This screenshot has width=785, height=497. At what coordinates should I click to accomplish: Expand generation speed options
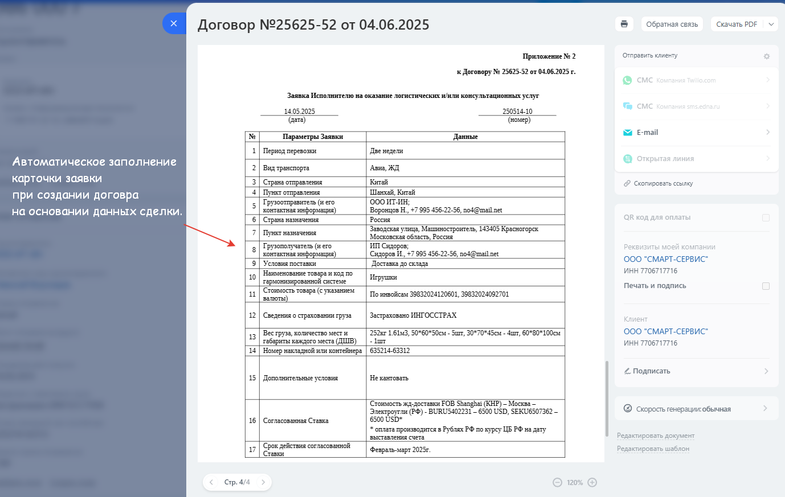(764, 409)
